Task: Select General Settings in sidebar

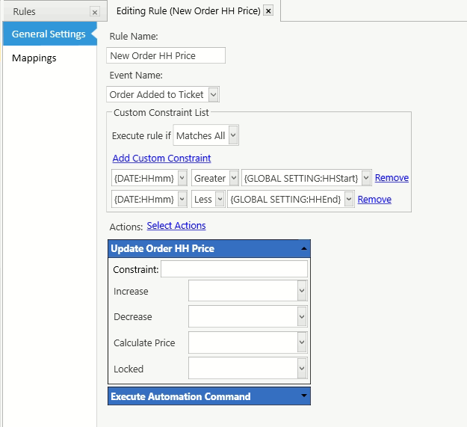Action: point(48,34)
